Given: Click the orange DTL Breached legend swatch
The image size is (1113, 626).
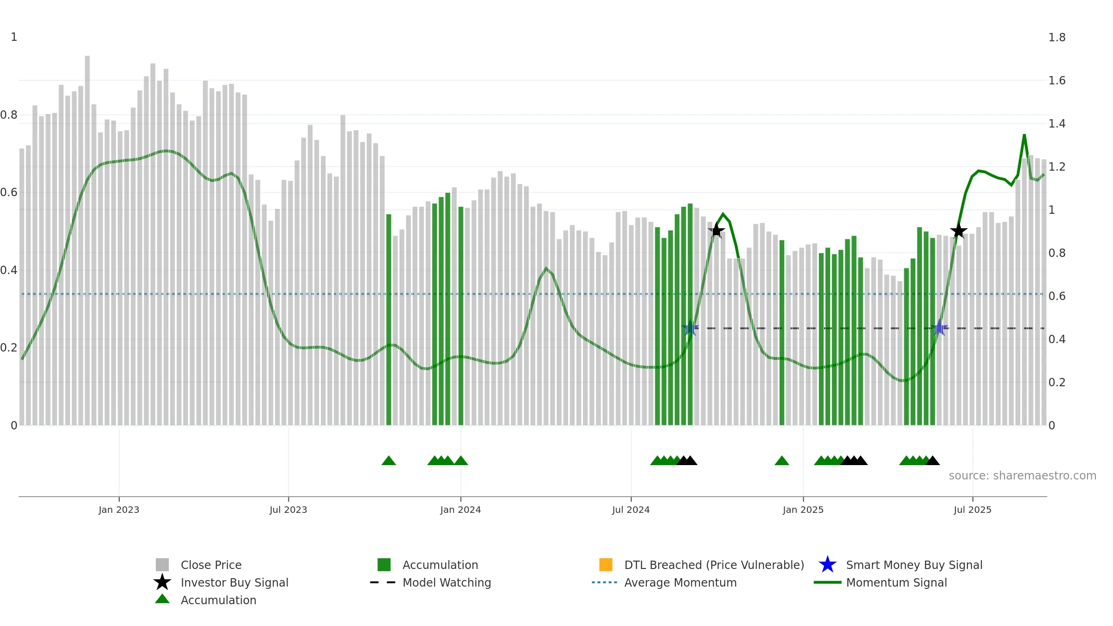Looking at the screenshot, I should coord(606,565).
